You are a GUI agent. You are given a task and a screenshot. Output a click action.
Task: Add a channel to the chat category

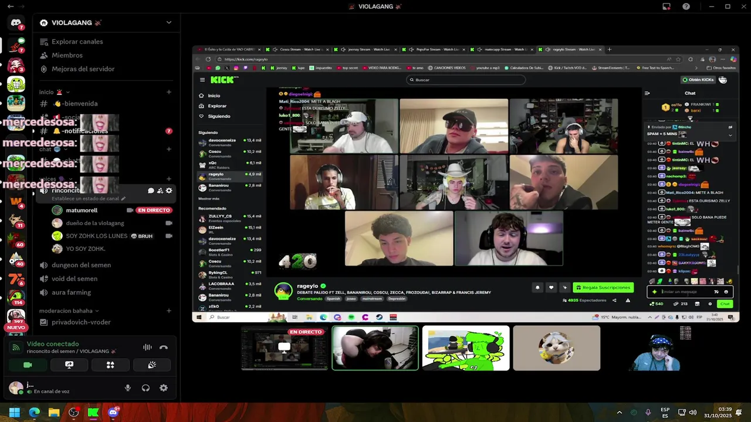(x=169, y=149)
